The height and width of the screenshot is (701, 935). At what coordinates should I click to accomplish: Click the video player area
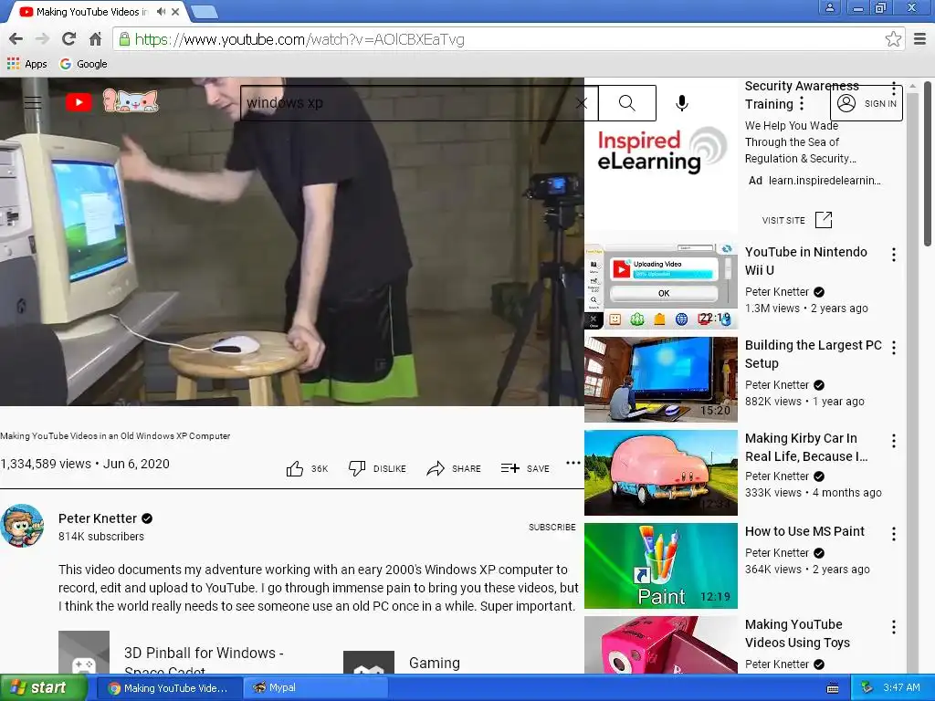click(x=292, y=241)
